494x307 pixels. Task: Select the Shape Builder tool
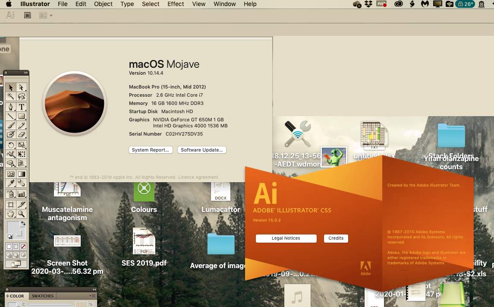pos(11,163)
